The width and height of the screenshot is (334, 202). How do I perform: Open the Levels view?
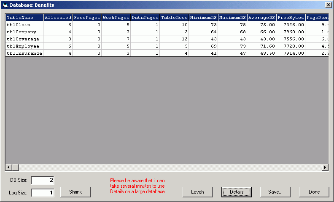pyautogui.click(x=198, y=192)
